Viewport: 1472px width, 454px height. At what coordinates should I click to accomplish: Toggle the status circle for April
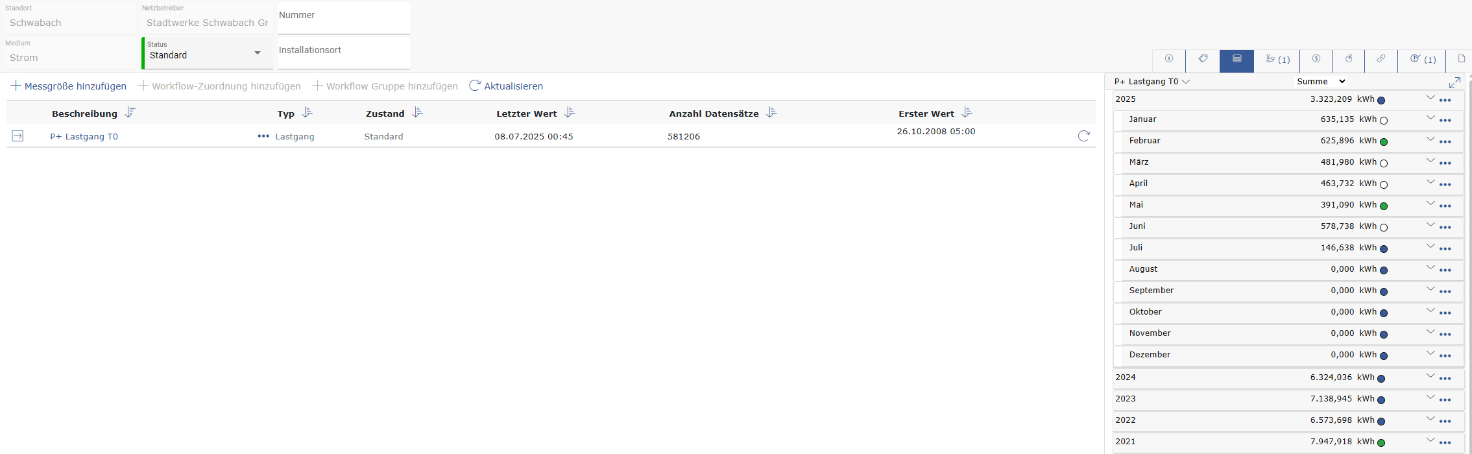pos(1383,185)
